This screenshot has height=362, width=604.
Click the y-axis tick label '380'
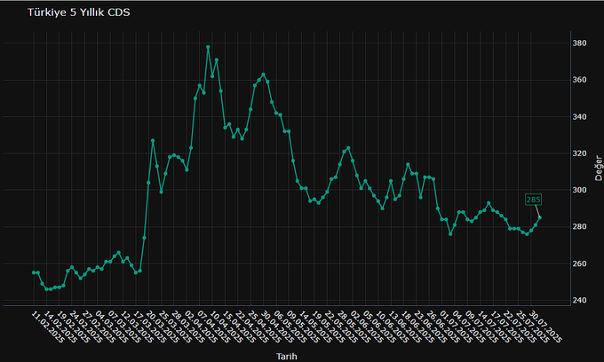click(x=579, y=43)
